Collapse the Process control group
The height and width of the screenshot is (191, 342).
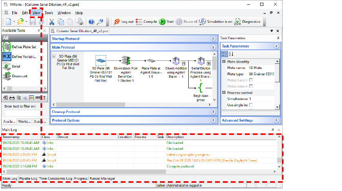point(224,93)
